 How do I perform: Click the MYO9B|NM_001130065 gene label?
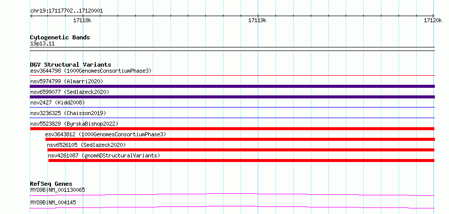coord(58,190)
